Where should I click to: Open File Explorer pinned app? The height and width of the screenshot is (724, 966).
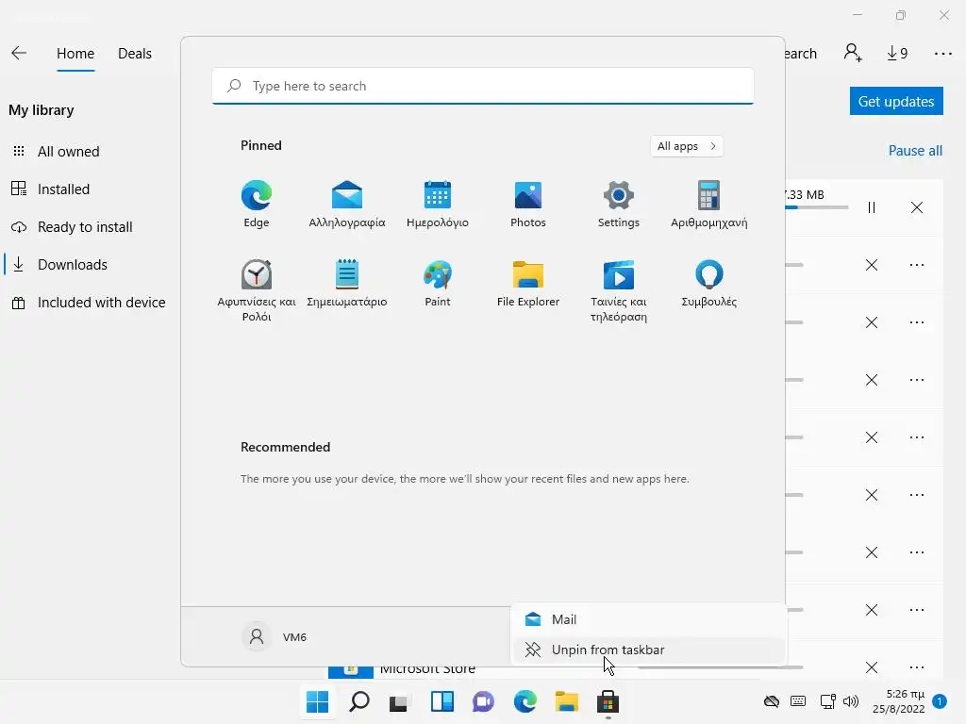(528, 283)
